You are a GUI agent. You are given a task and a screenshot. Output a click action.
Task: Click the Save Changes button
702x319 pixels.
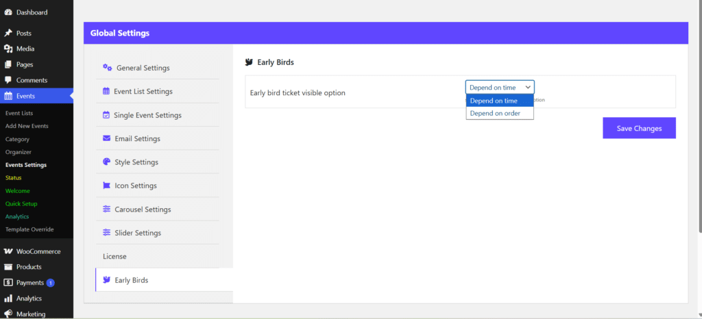point(640,128)
